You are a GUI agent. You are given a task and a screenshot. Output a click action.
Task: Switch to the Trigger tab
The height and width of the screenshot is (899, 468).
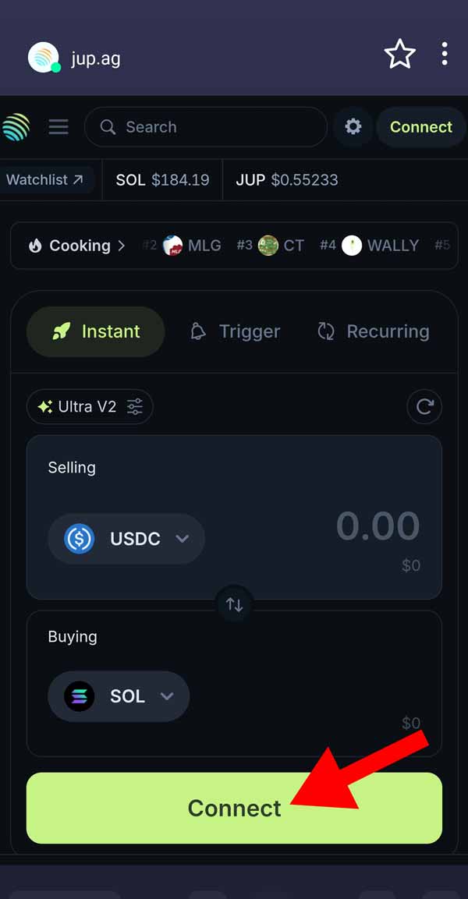click(235, 331)
